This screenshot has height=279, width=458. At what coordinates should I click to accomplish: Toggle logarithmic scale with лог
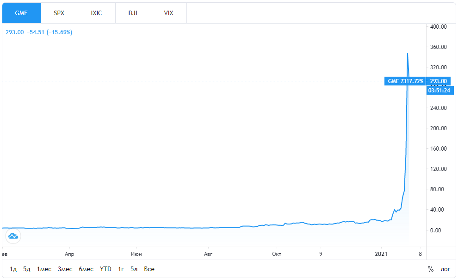pos(446,269)
